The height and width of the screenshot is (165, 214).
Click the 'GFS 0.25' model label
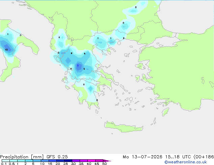pyautogui.click(x=57, y=157)
